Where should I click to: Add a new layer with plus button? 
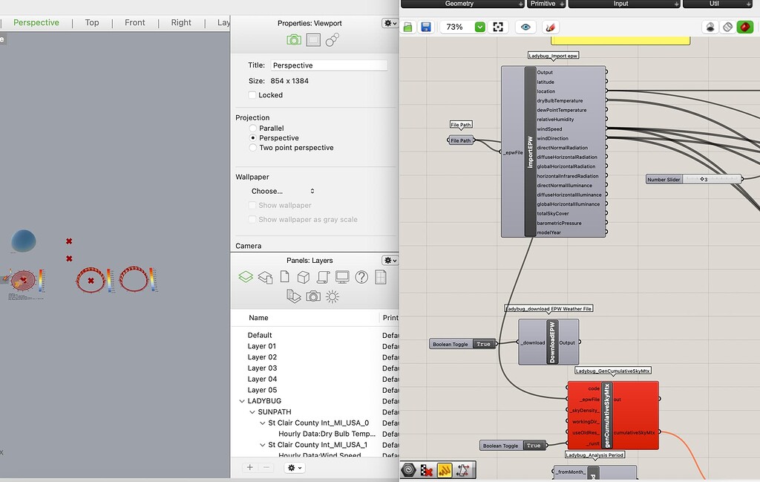click(x=249, y=467)
